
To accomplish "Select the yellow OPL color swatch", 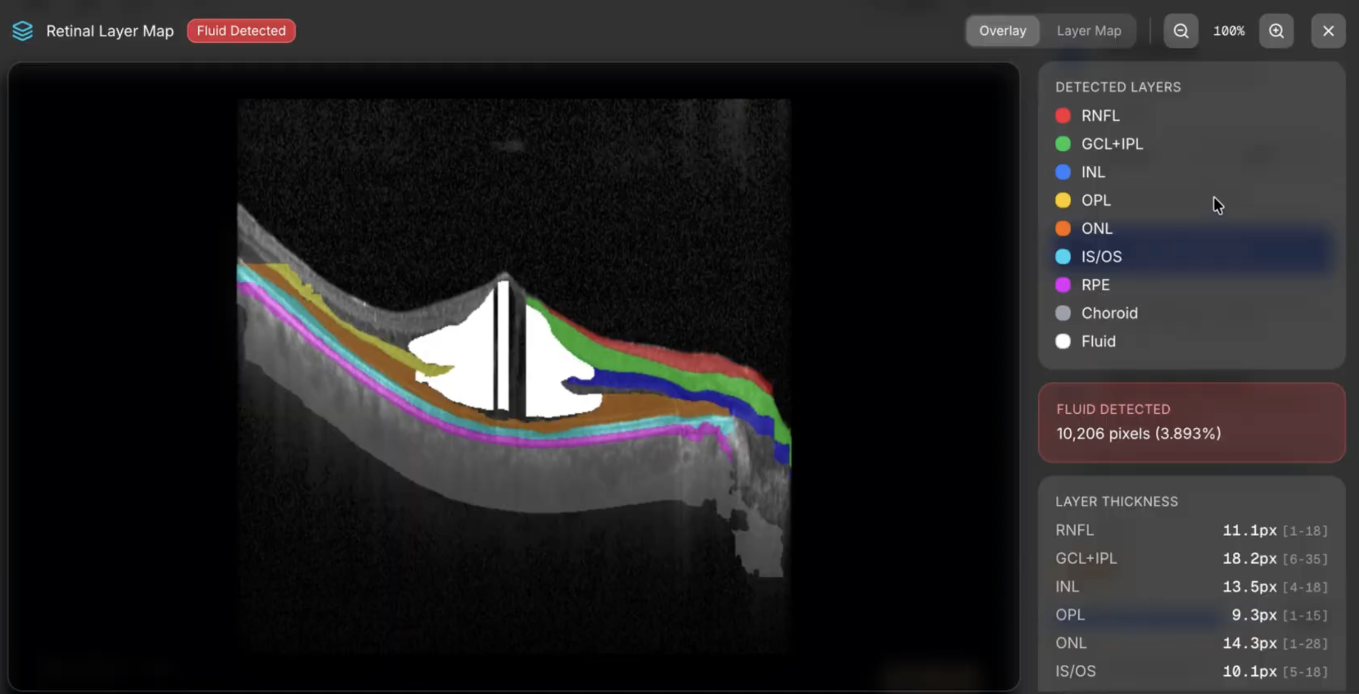I will pyautogui.click(x=1063, y=200).
